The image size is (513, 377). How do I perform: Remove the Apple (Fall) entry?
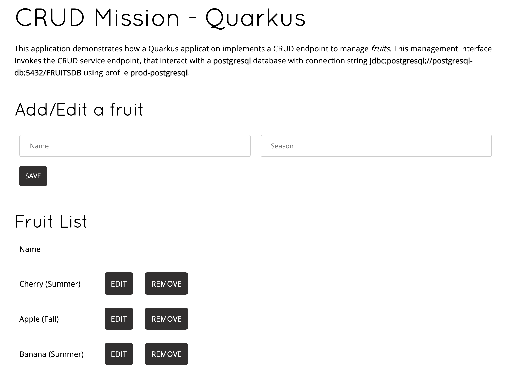[166, 319]
